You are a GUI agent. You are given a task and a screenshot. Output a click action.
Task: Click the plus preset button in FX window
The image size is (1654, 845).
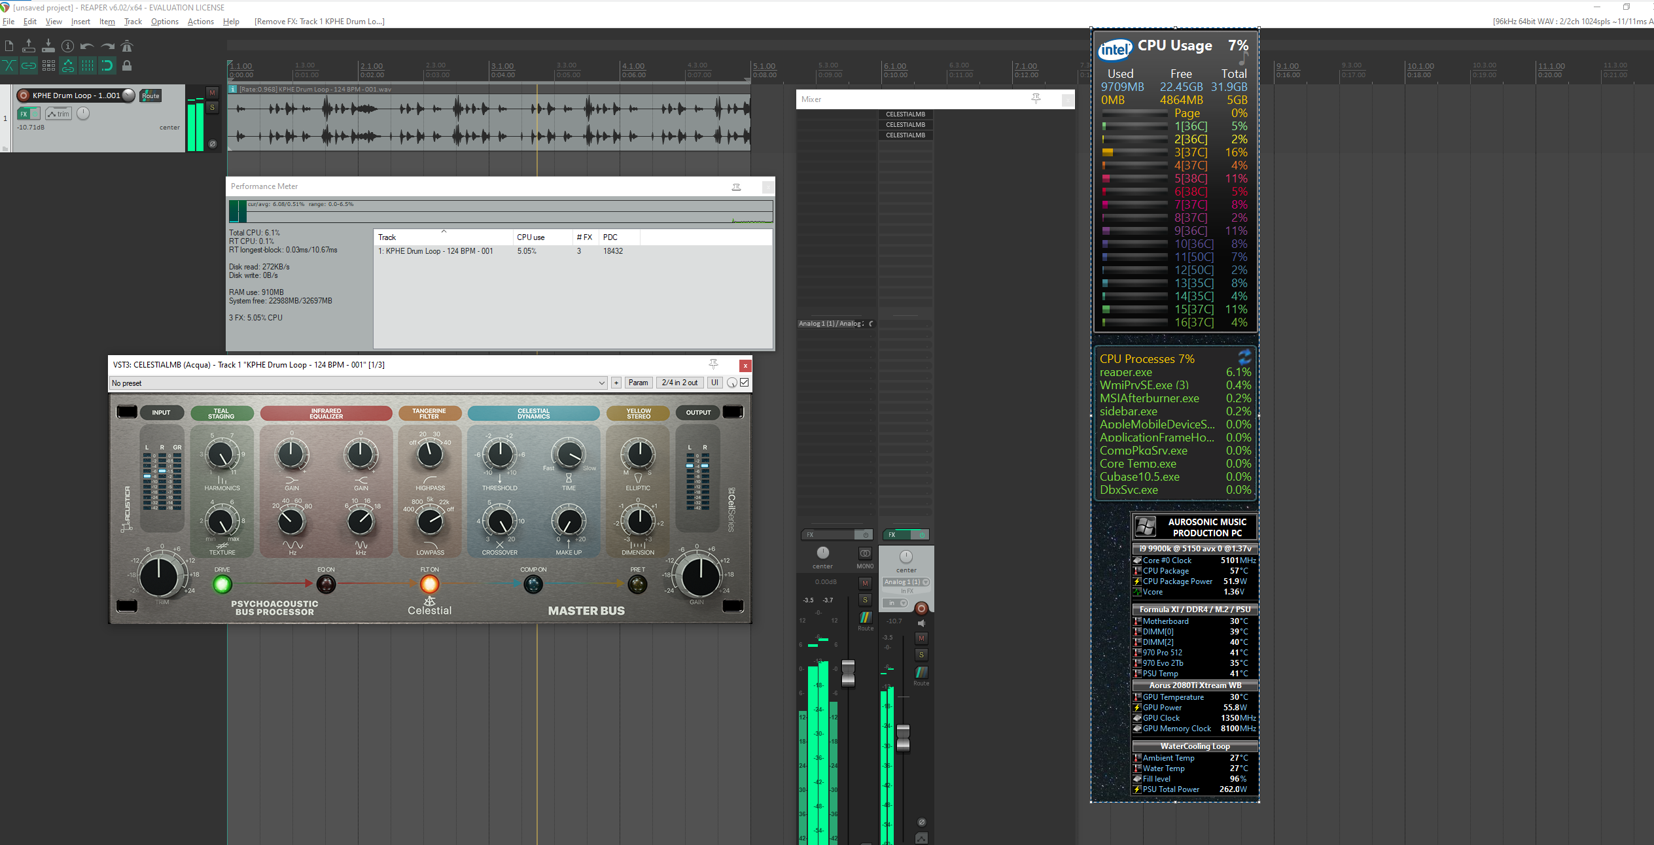[x=616, y=383]
